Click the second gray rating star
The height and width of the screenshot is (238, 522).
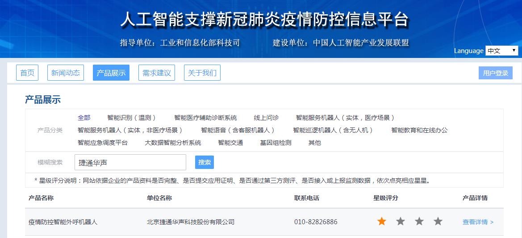[401, 222]
